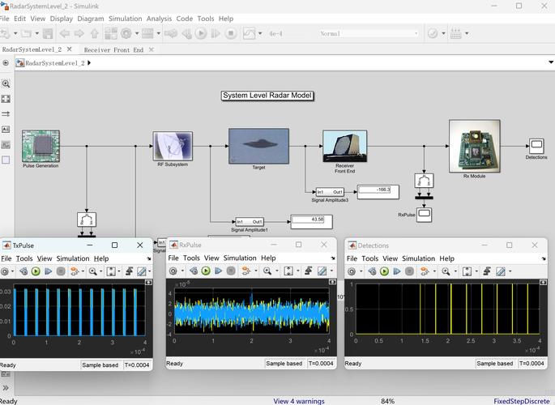Open Model Configuration gear icon
Viewport: 555px width, 405px height.
click(126, 34)
